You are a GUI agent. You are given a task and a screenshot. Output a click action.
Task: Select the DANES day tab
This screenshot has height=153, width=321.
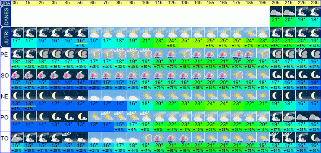click(5, 16)
